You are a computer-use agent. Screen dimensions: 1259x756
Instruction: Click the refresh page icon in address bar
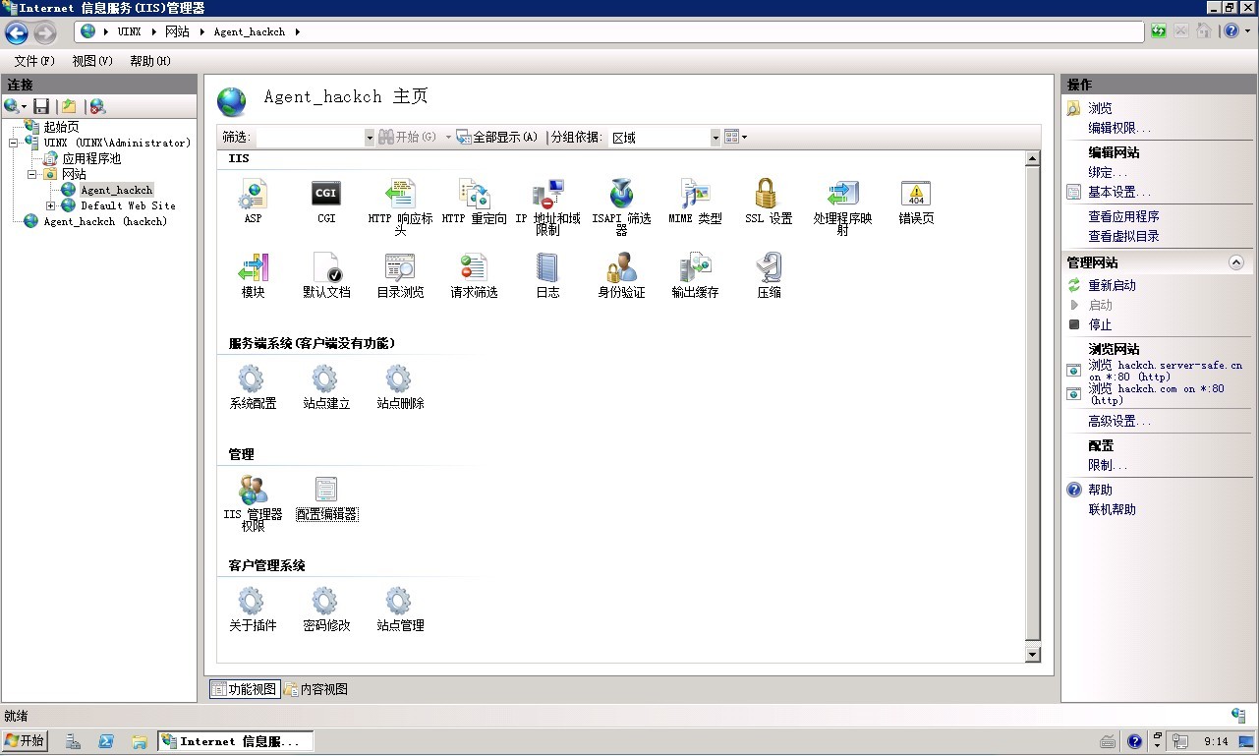pos(1159,31)
